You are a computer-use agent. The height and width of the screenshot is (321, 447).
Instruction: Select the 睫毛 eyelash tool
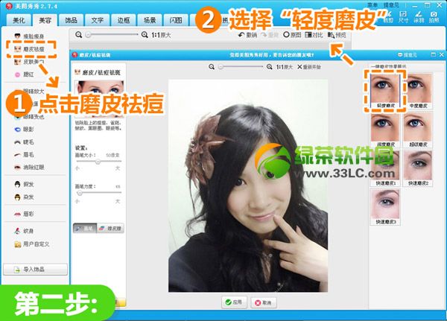click(x=25, y=142)
